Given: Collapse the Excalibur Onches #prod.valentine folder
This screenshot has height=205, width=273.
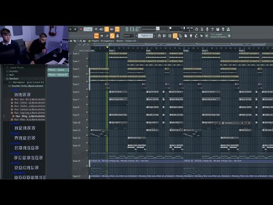Looking at the screenshot, I should point(26,86).
